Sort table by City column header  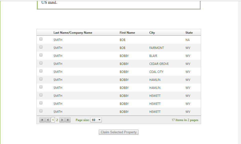click(x=152, y=33)
